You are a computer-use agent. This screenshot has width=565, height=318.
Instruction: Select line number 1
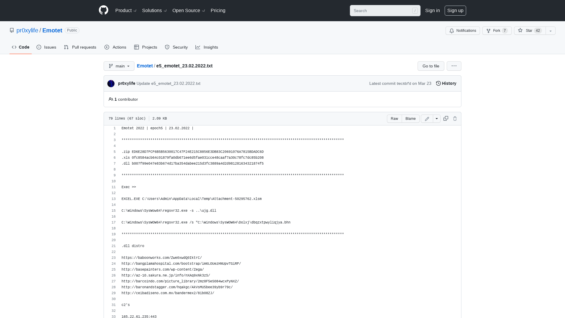click(x=114, y=128)
